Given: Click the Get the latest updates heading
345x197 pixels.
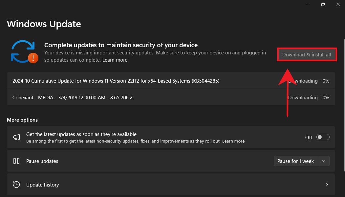Looking at the screenshot, I should (x=81, y=134).
